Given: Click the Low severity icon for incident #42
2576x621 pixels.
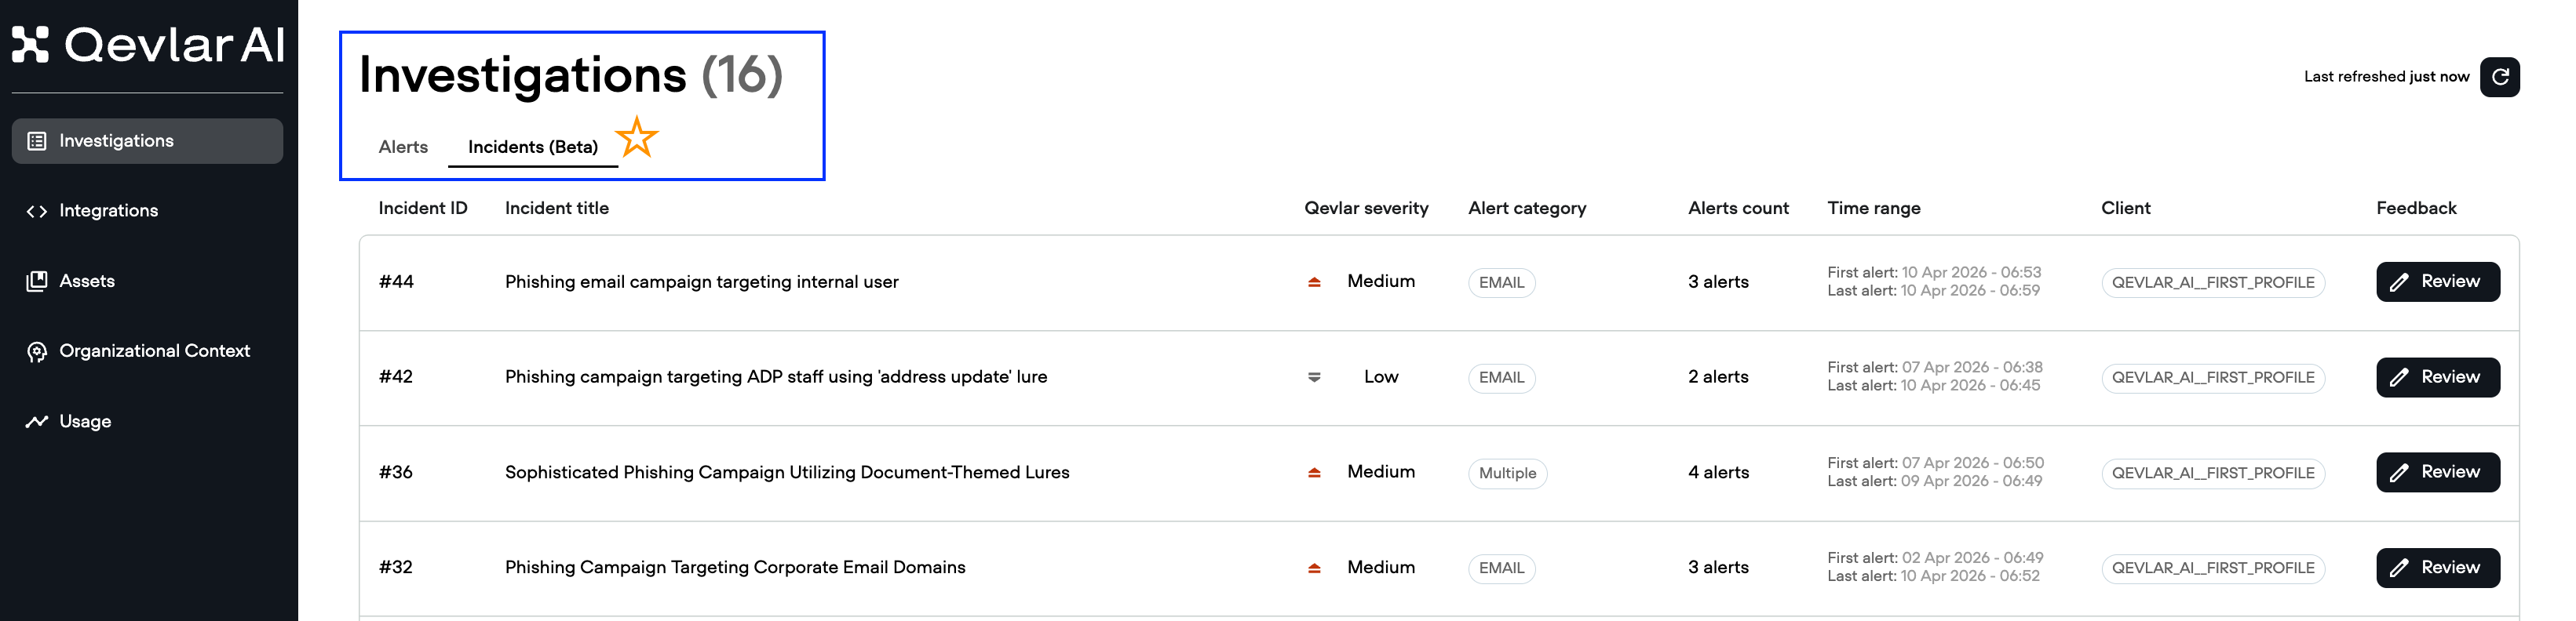Looking at the screenshot, I should tap(1313, 377).
